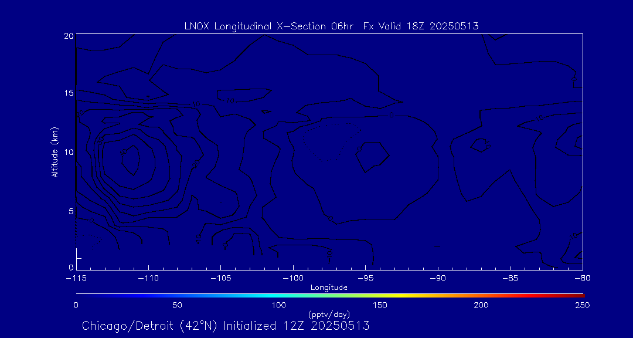Click the color bar's 200 value label

482,305
